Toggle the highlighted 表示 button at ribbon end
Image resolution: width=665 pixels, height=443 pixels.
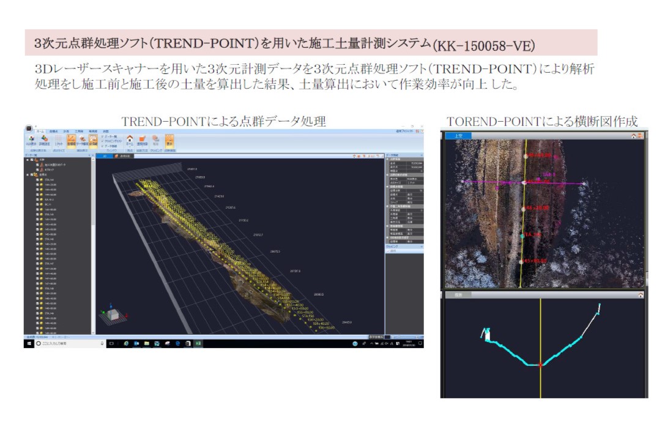pyautogui.click(x=169, y=141)
